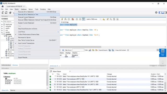Click the insert new row icon
Screen dimensions: 167x94
coord(93,50)
